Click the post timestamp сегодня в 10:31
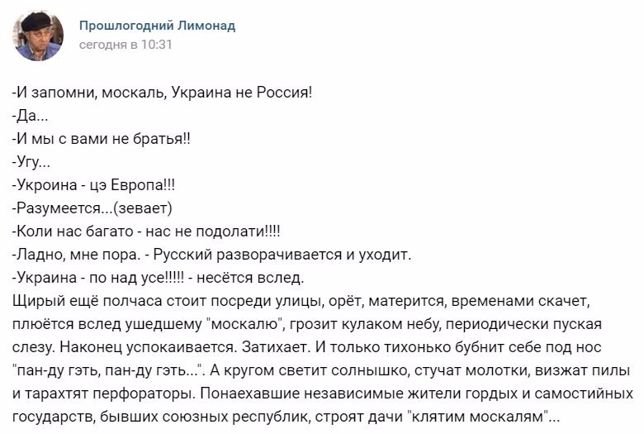Screen dimensions: 644x434 (125, 45)
